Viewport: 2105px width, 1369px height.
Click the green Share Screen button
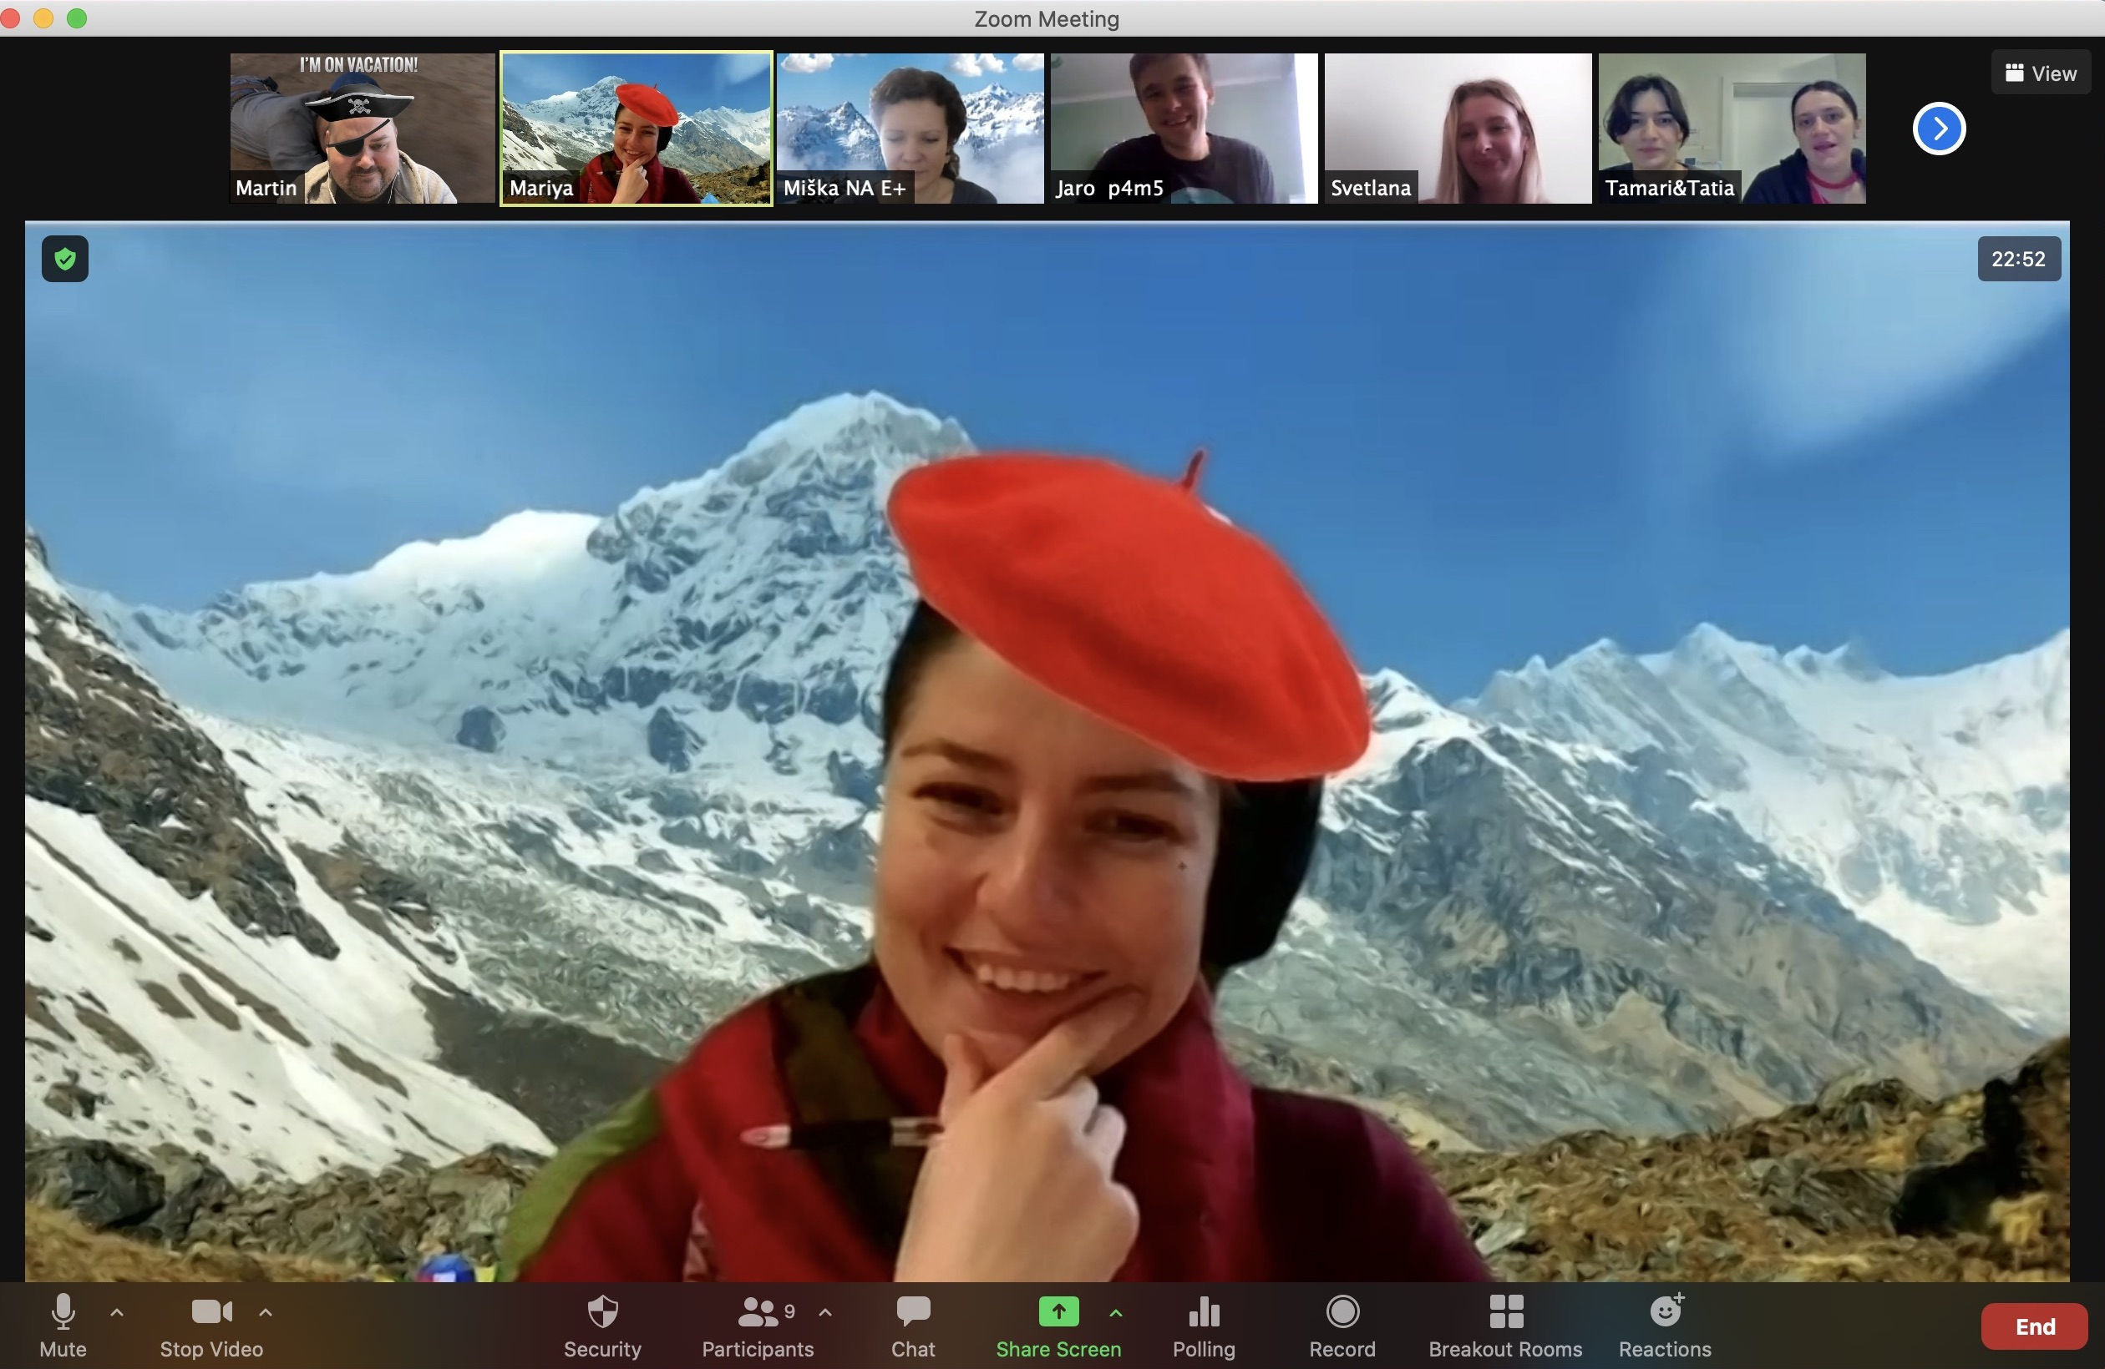tap(1058, 1325)
